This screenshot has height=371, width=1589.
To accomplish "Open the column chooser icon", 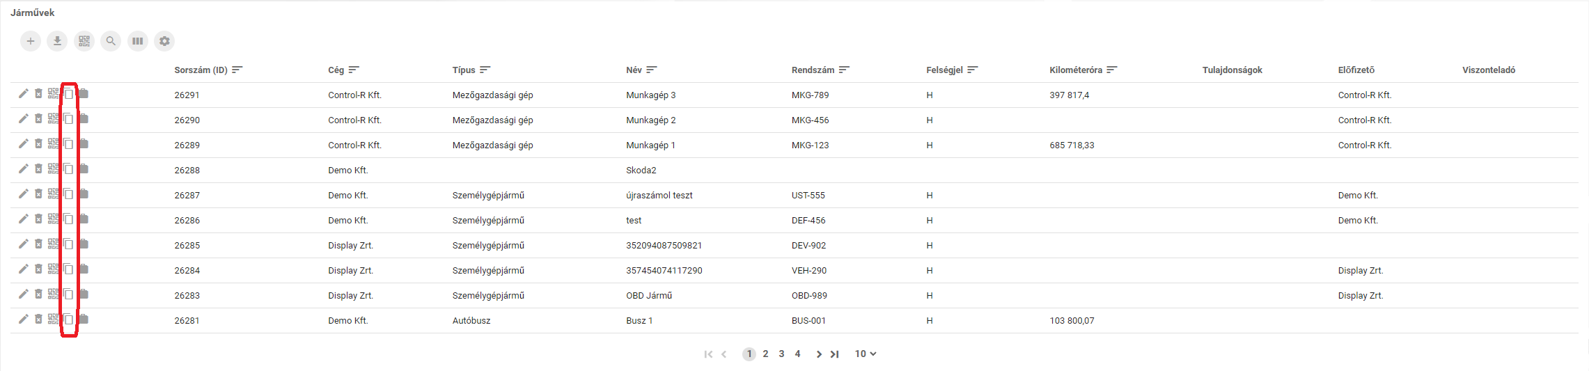I will (138, 41).
